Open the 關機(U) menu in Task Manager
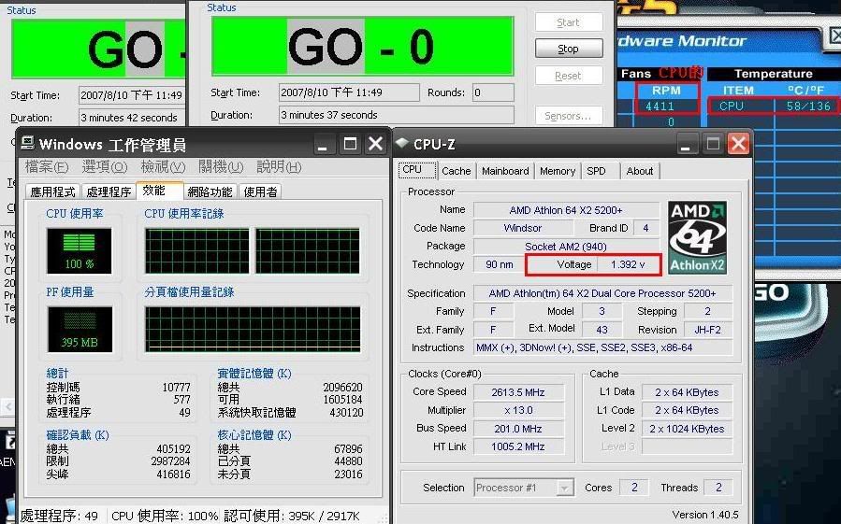841x524 pixels. click(x=221, y=167)
